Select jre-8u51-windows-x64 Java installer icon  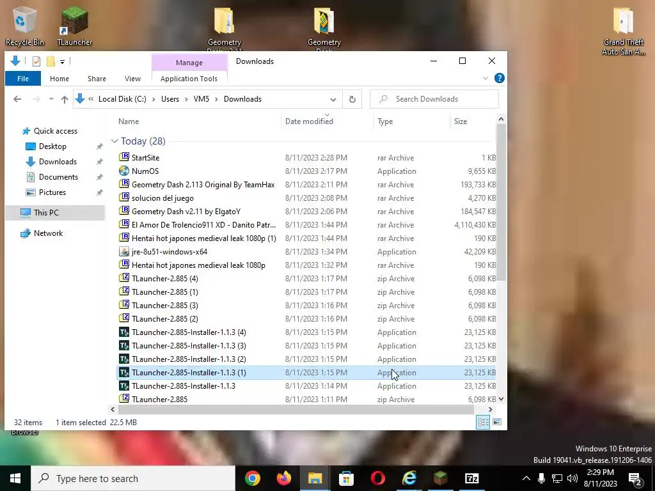click(x=124, y=251)
